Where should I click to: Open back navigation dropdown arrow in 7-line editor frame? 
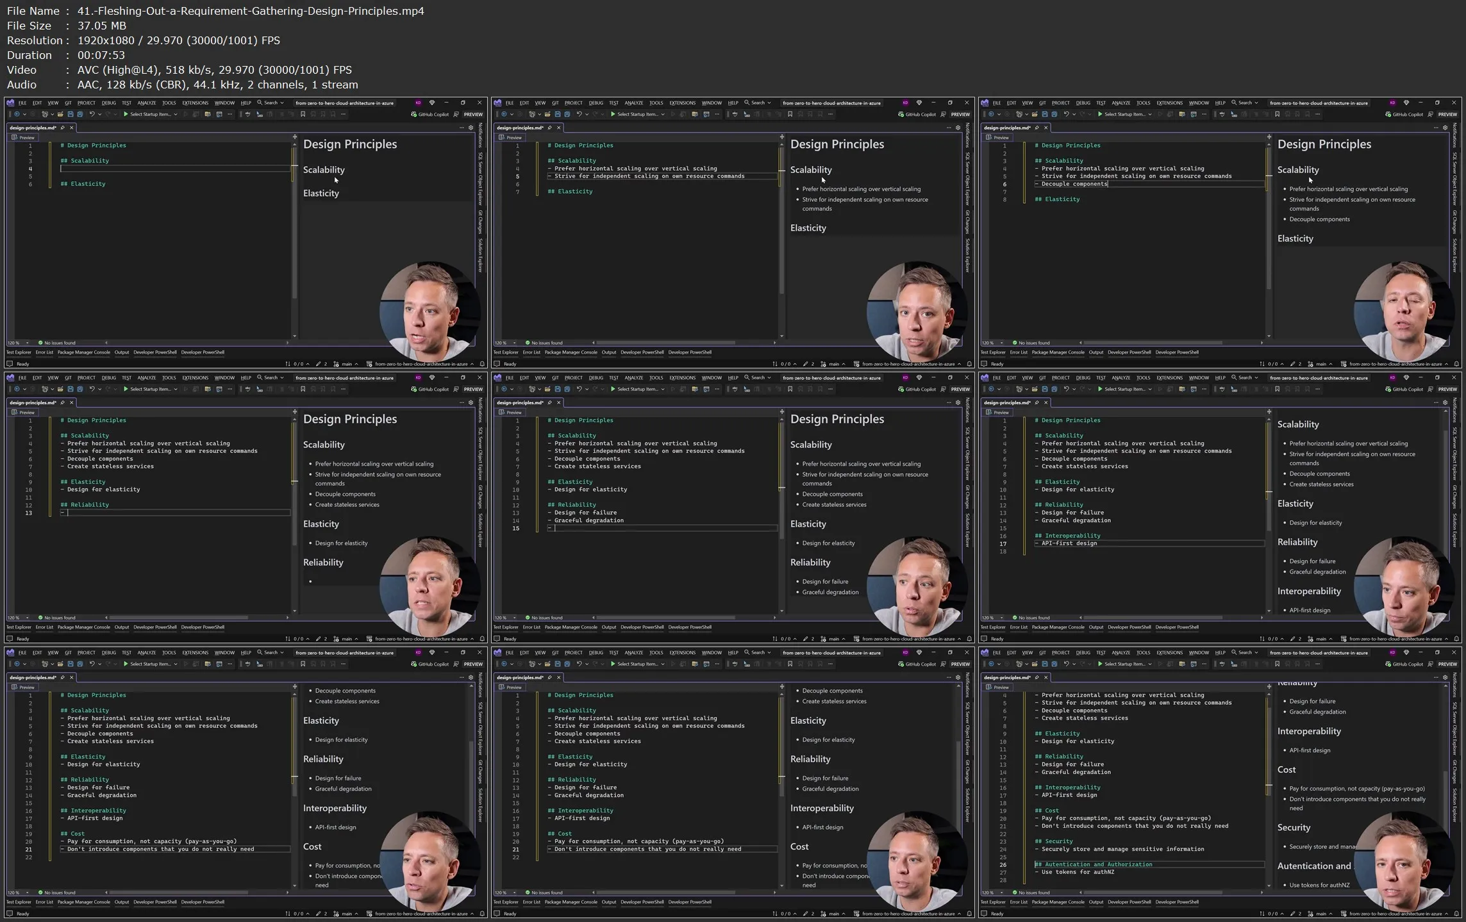point(512,114)
